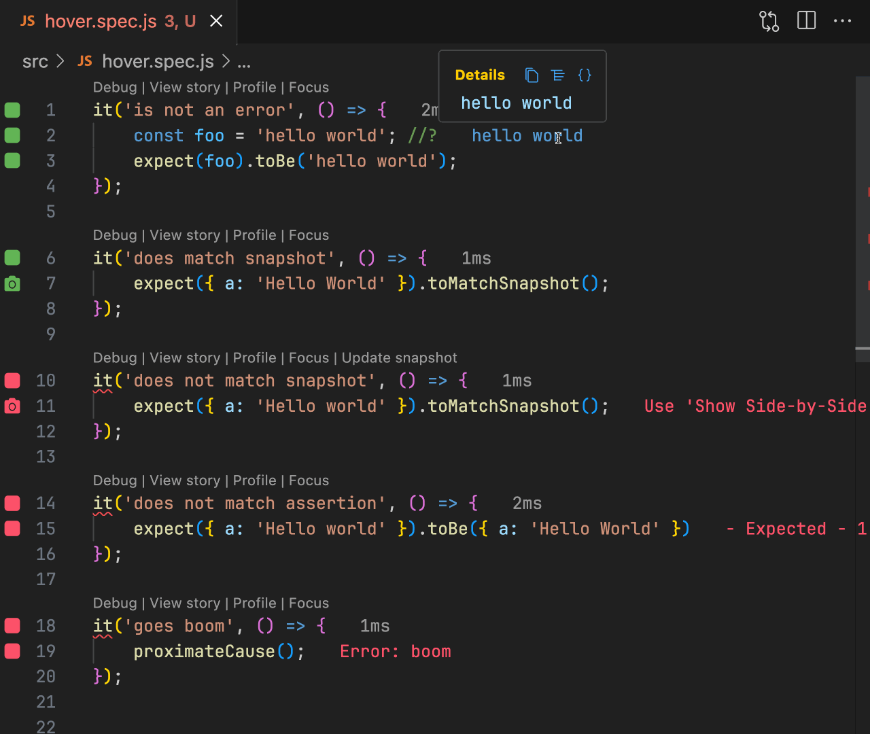Open the More Actions ellipsis menu

coord(842,20)
